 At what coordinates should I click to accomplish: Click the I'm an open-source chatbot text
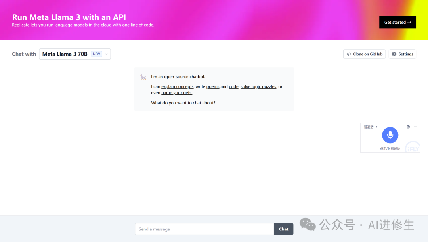(178, 77)
